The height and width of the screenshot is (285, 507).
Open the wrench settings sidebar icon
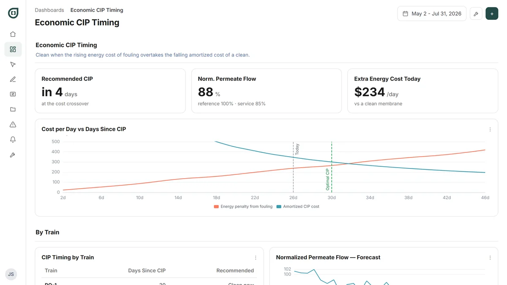(13, 155)
